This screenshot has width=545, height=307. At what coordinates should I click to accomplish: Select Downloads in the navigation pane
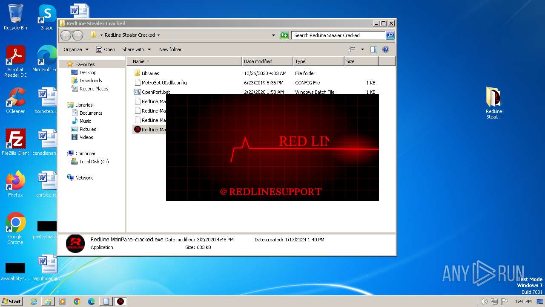pyautogui.click(x=91, y=81)
